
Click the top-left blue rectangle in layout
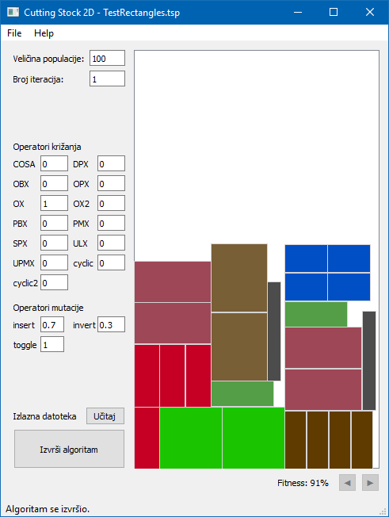tap(306, 258)
